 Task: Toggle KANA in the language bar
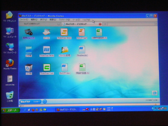pos(109,110)
